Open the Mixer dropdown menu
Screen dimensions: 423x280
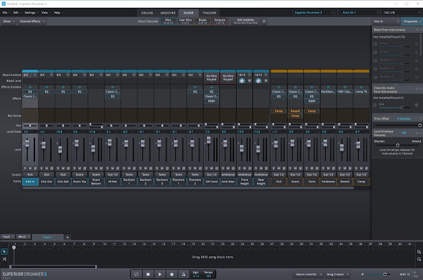[x=9, y=21]
